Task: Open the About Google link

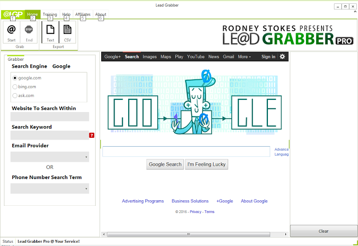Action: (254, 201)
